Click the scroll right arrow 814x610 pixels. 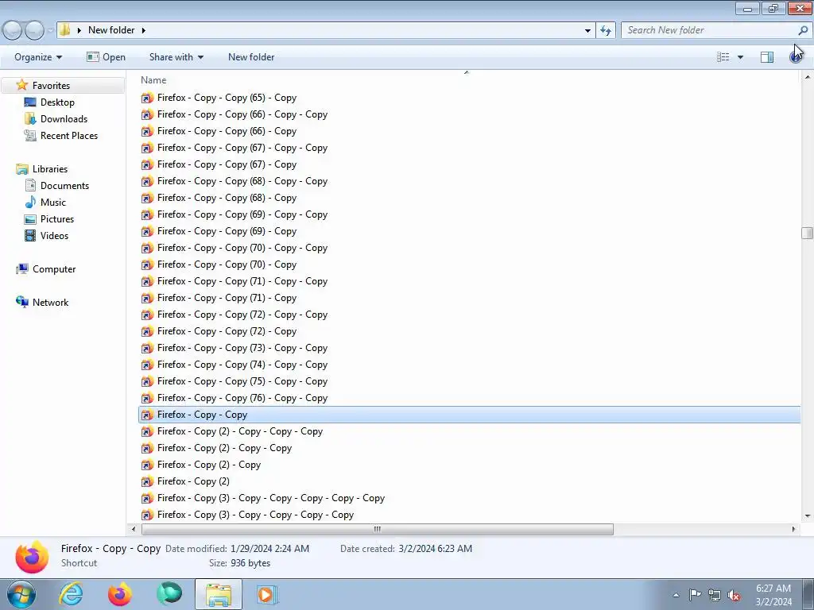793,529
